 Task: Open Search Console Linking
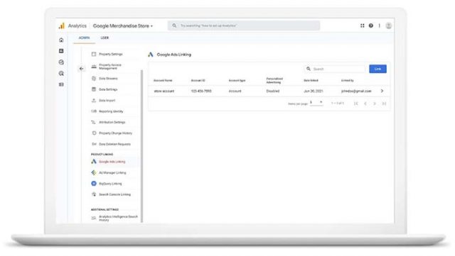coord(114,194)
